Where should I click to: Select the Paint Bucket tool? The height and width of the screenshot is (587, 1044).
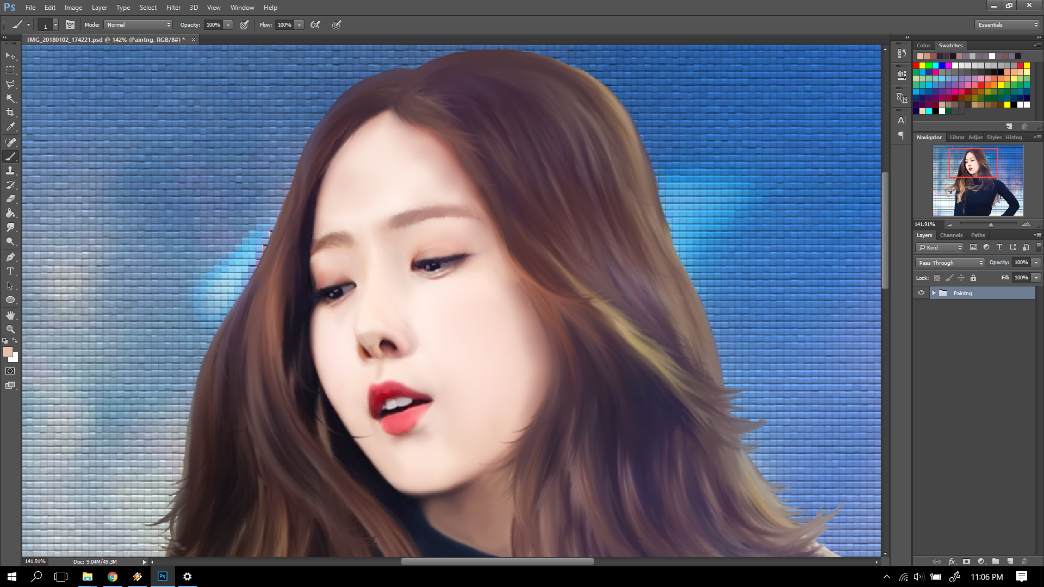(x=10, y=213)
